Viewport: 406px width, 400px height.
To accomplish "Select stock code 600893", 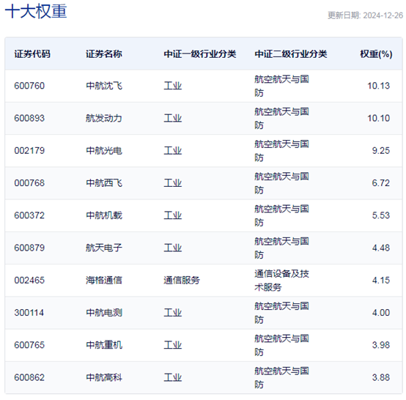I will [x=29, y=118].
